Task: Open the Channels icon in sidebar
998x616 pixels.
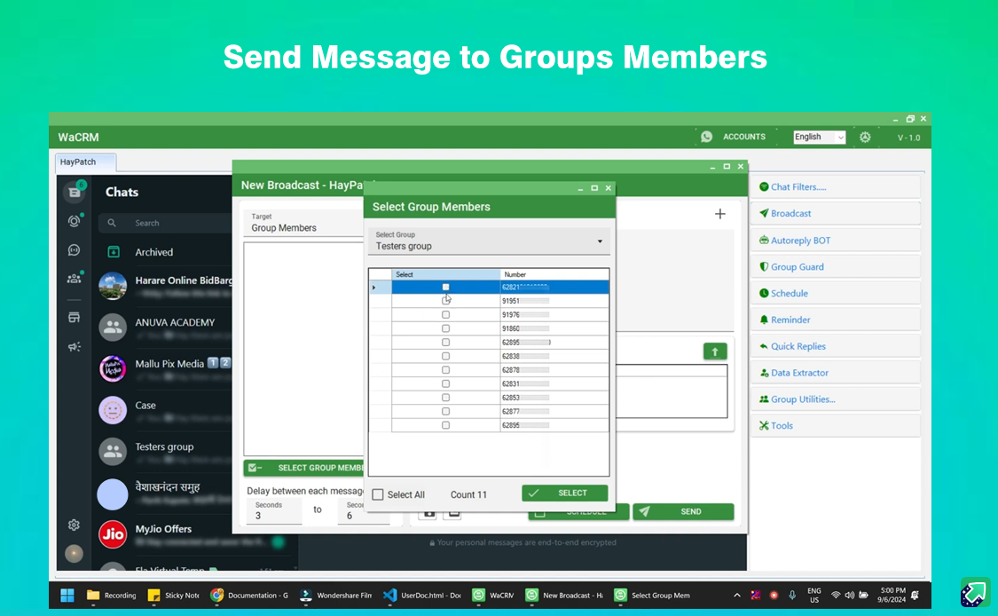Action: [x=75, y=250]
